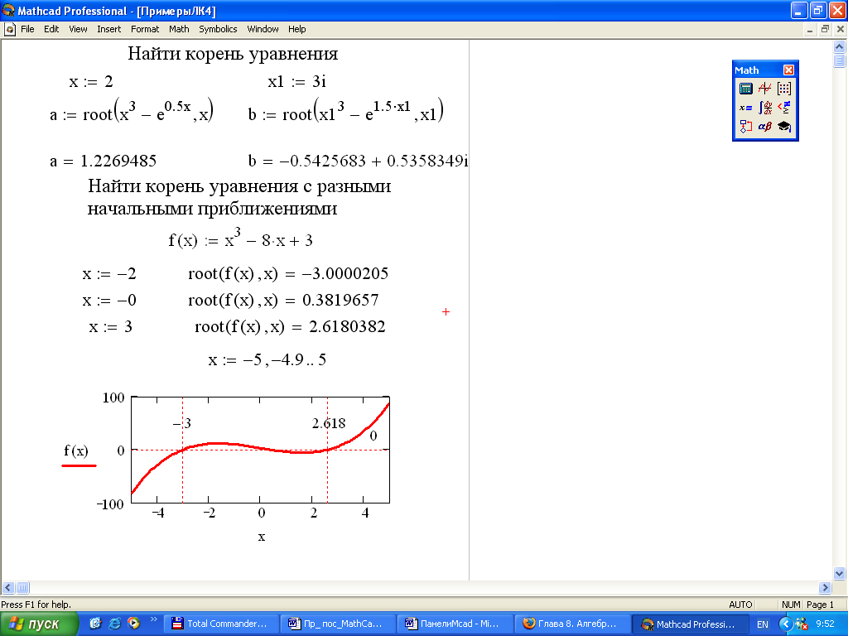Select the definition a := root(x³ − e^0.5x, x)
The image size is (848, 636).
(132, 111)
